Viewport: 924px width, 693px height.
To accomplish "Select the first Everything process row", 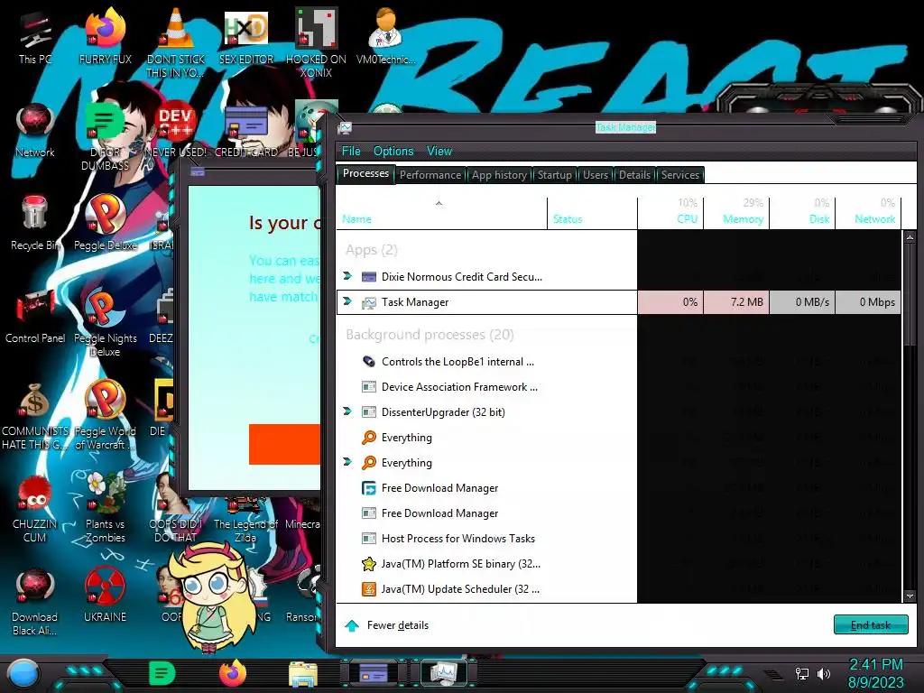I will (618, 438).
